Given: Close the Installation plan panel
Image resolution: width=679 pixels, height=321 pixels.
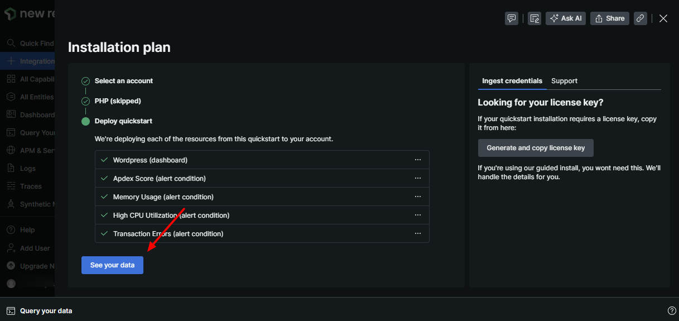Looking at the screenshot, I should tap(663, 18).
